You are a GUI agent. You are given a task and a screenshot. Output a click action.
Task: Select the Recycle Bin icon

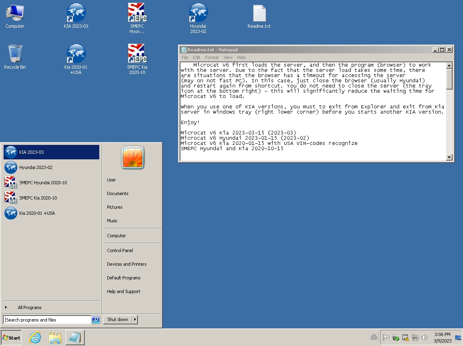click(x=15, y=57)
